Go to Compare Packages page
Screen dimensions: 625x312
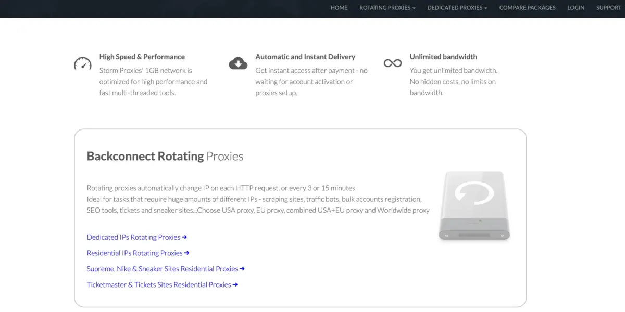pyautogui.click(x=527, y=8)
